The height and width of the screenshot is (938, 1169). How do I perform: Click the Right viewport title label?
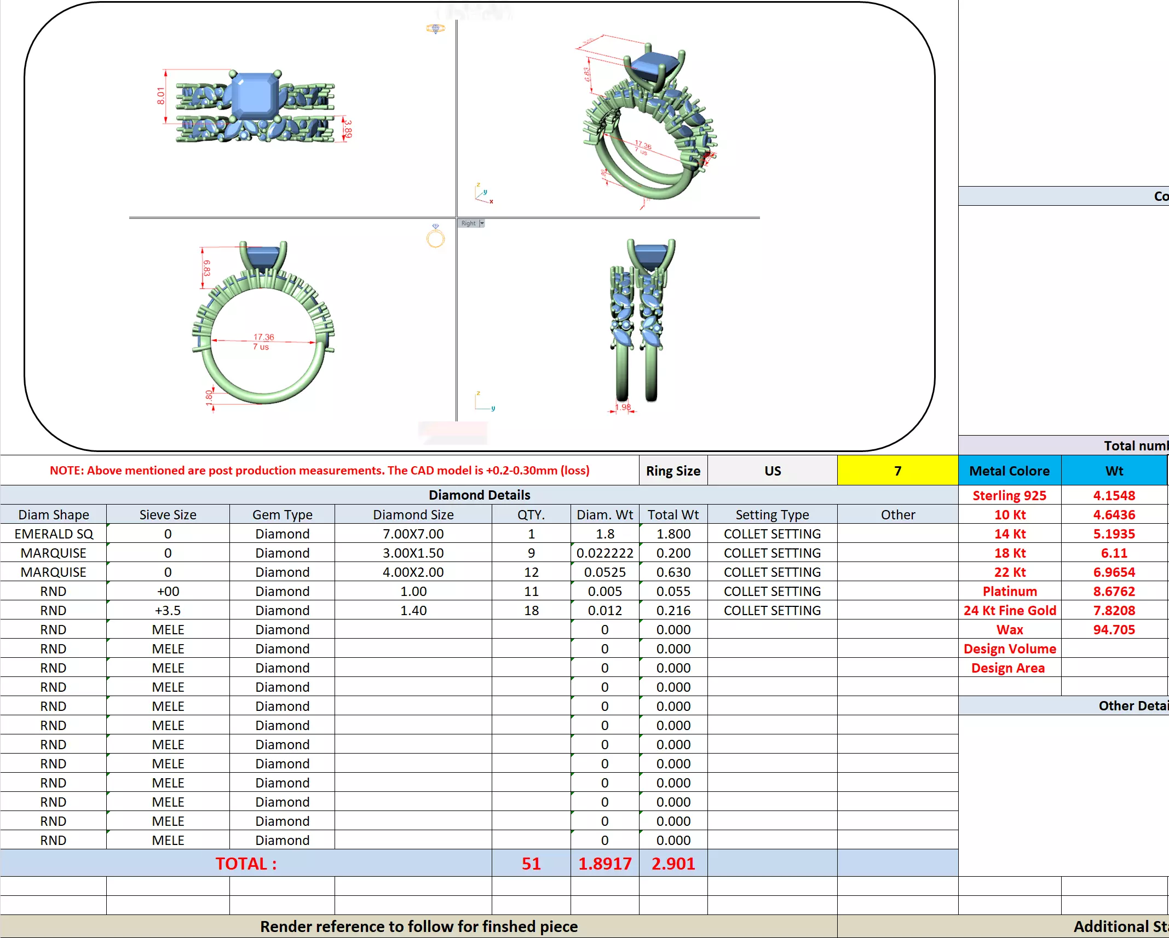coord(468,223)
